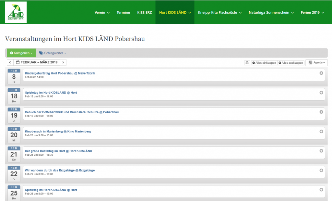
Task: Open the Termine page
Action: coord(123,13)
